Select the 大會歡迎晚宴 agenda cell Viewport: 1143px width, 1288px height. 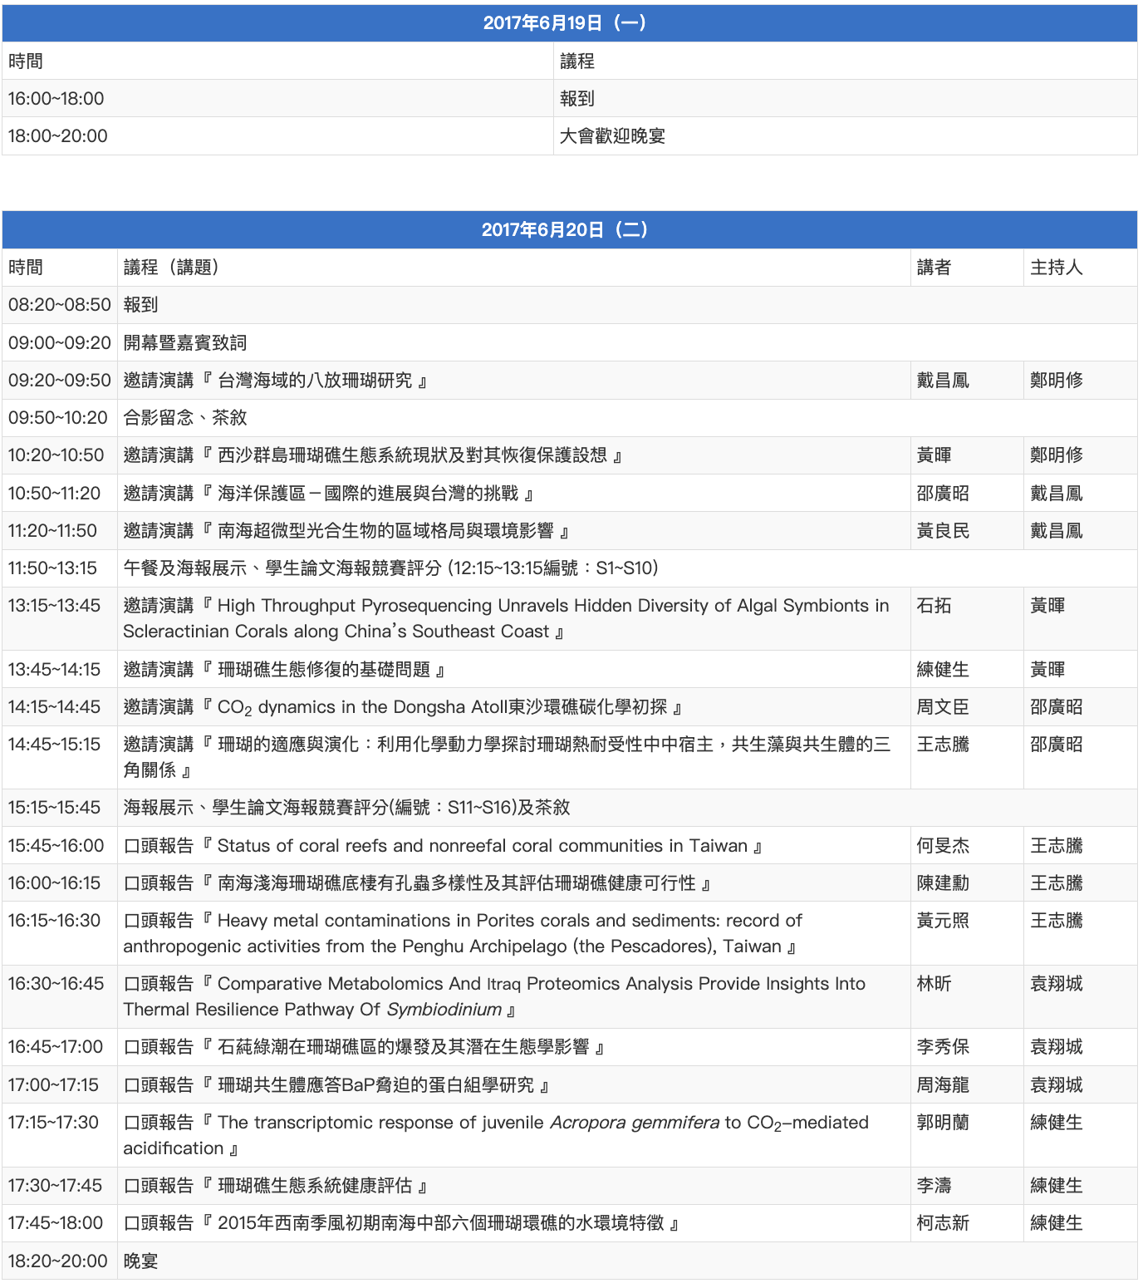point(612,136)
